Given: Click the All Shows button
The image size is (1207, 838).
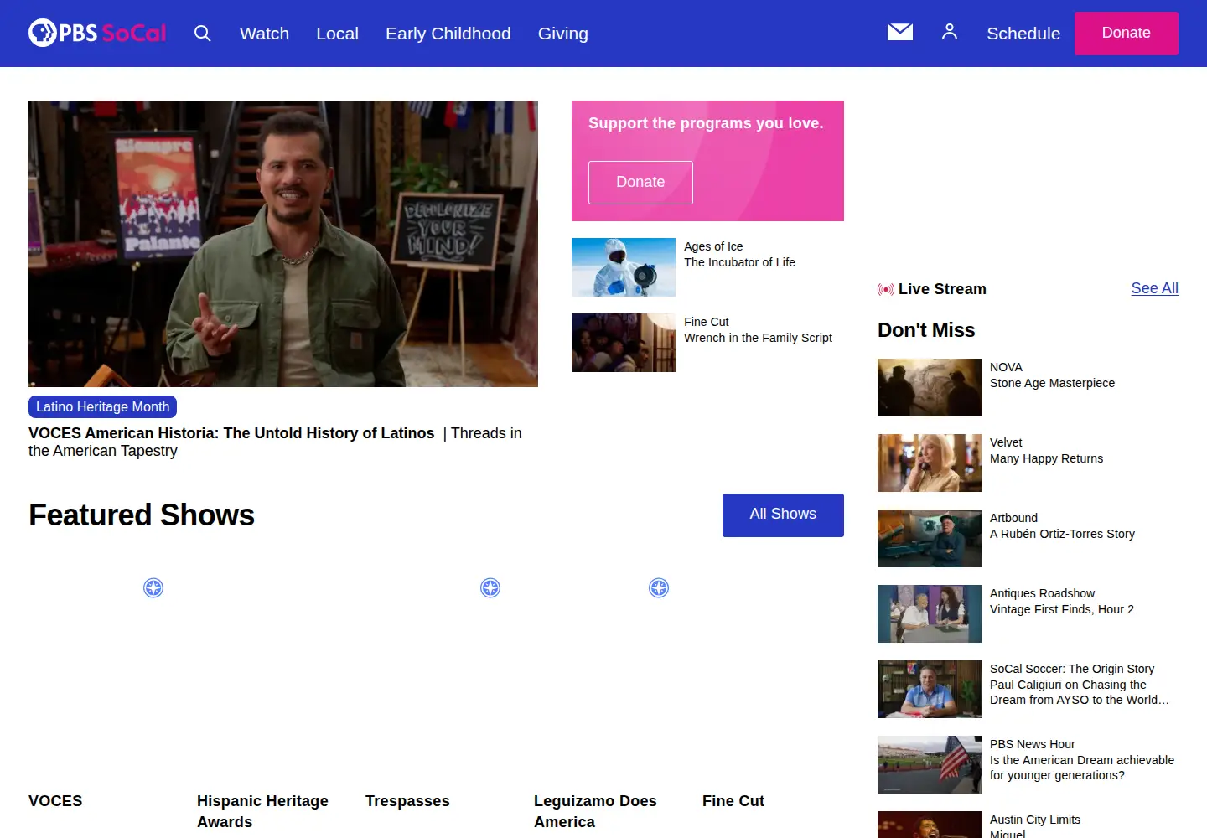Looking at the screenshot, I should (783, 515).
